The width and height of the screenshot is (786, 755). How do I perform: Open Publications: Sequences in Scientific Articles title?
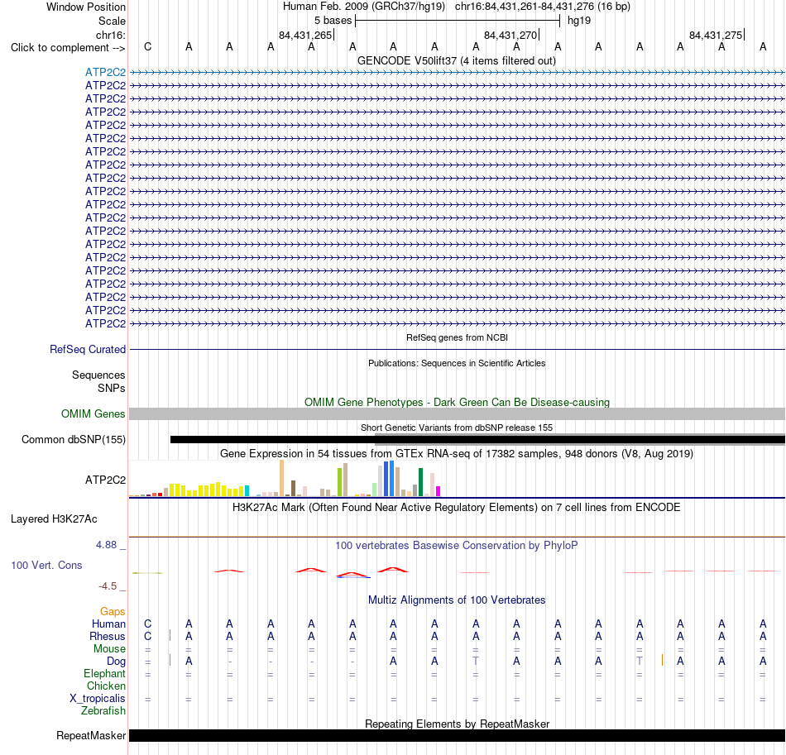coord(457,363)
